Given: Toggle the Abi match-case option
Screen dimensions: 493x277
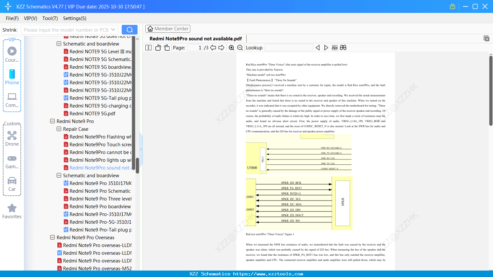Looking at the screenshot, I should 335,48.
